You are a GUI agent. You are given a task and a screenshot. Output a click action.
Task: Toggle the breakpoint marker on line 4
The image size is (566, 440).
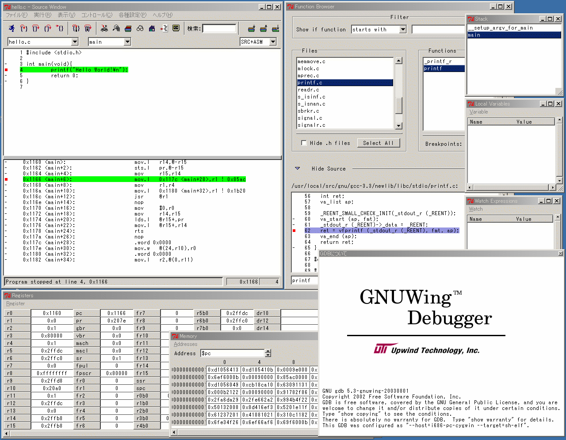(x=6, y=69)
